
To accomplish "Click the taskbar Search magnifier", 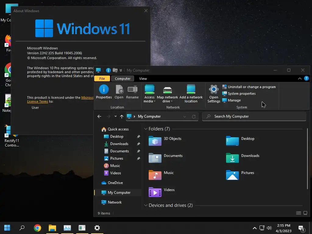I will point(22,228).
